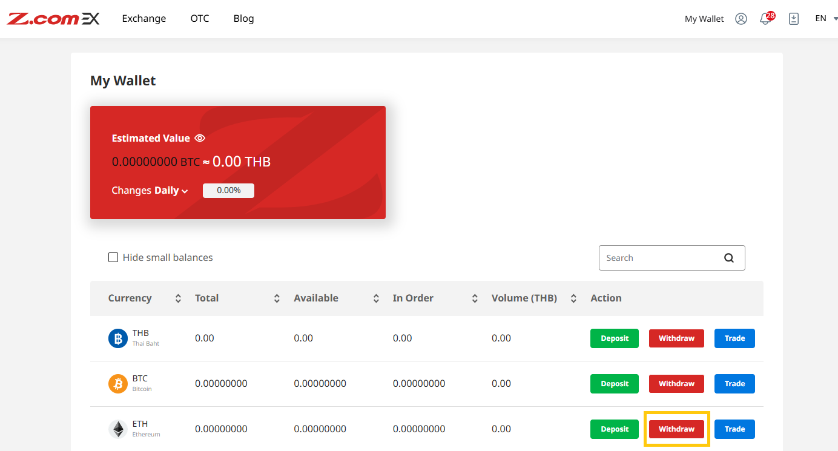Sort the table by In Order column
838x451 pixels.
coord(475,298)
